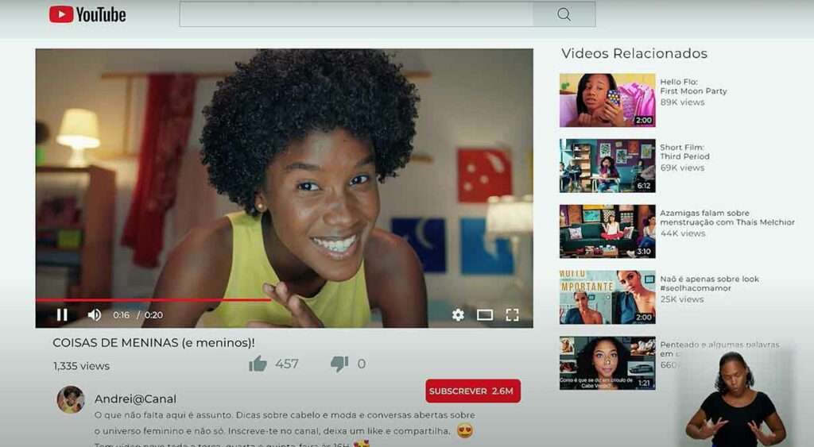Screen dimensions: 814x447
Task: Click the 0:16 elapsed time text
Action: (121, 314)
